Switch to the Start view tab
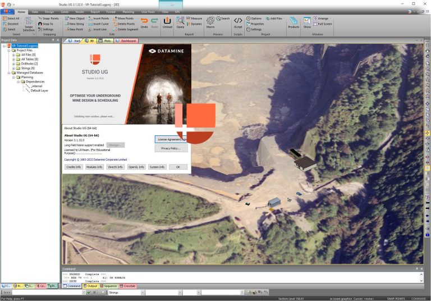This screenshot has height=301, width=431. [74, 41]
